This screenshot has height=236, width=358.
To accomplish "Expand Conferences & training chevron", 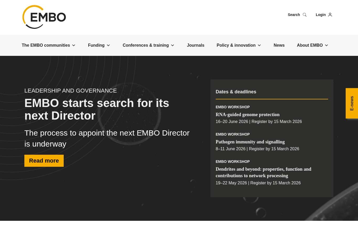I will (x=172, y=45).
